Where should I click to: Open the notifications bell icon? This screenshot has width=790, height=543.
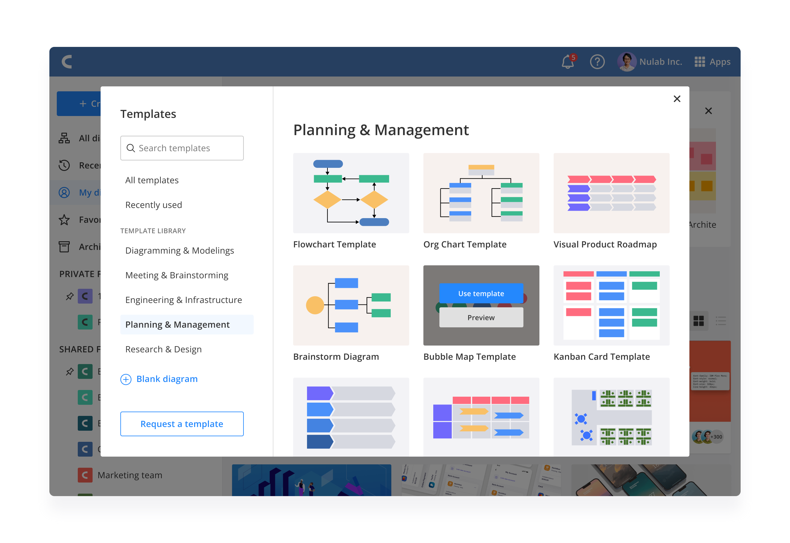click(x=567, y=62)
